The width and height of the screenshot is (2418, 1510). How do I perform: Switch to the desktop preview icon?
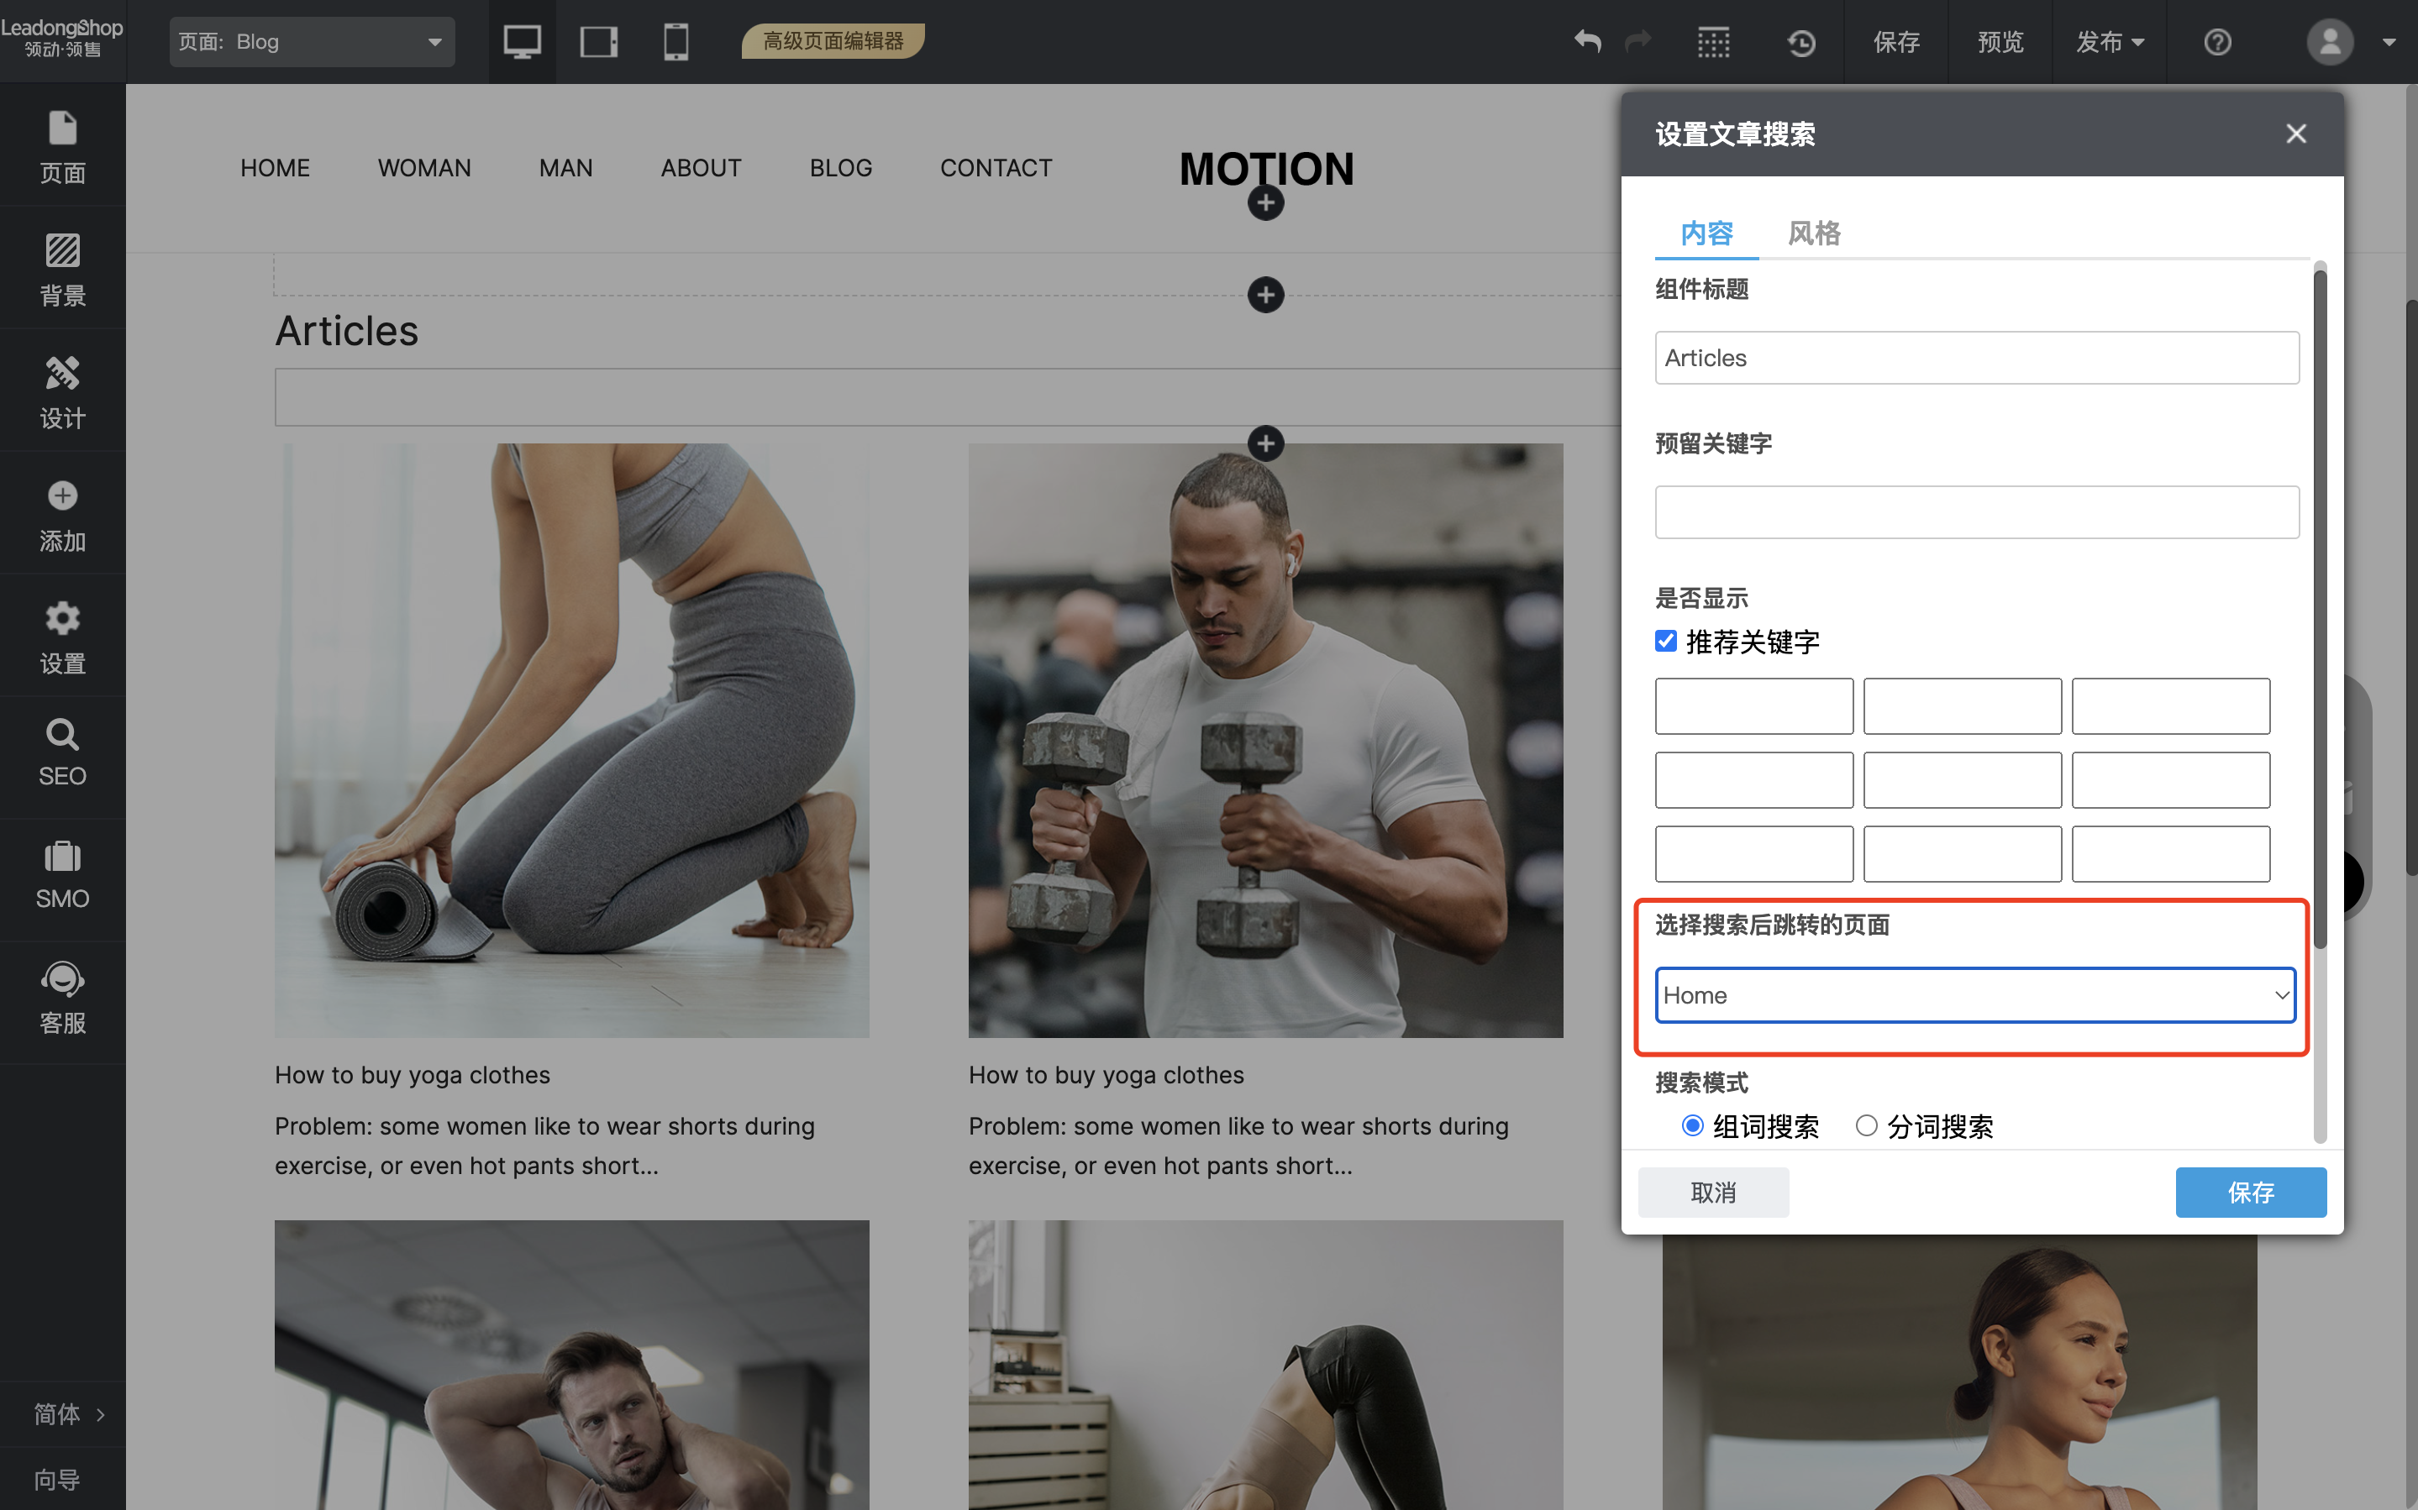(522, 42)
